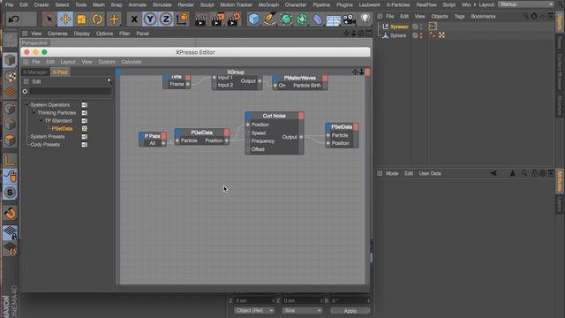Toggle the Y axis lock
Screen dimensions: 565x318
(x=150, y=19)
